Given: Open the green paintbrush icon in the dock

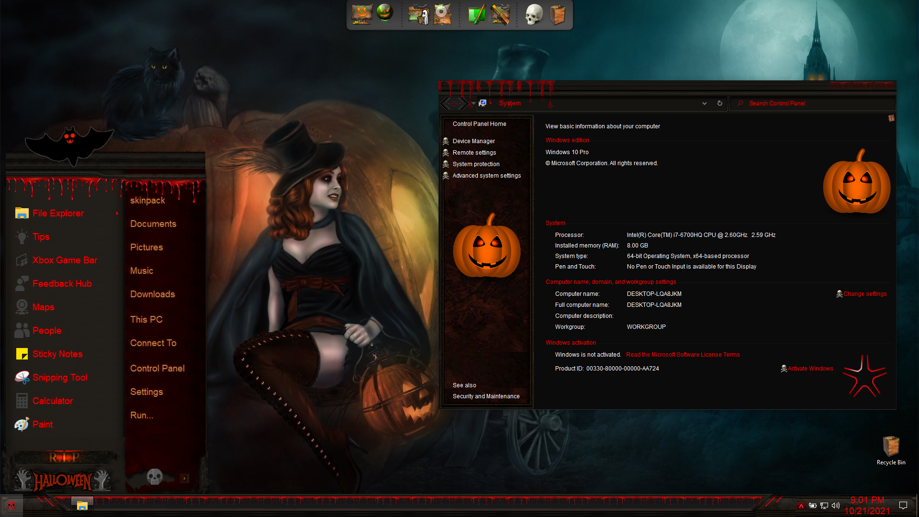Looking at the screenshot, I should [x=476, y=14].
